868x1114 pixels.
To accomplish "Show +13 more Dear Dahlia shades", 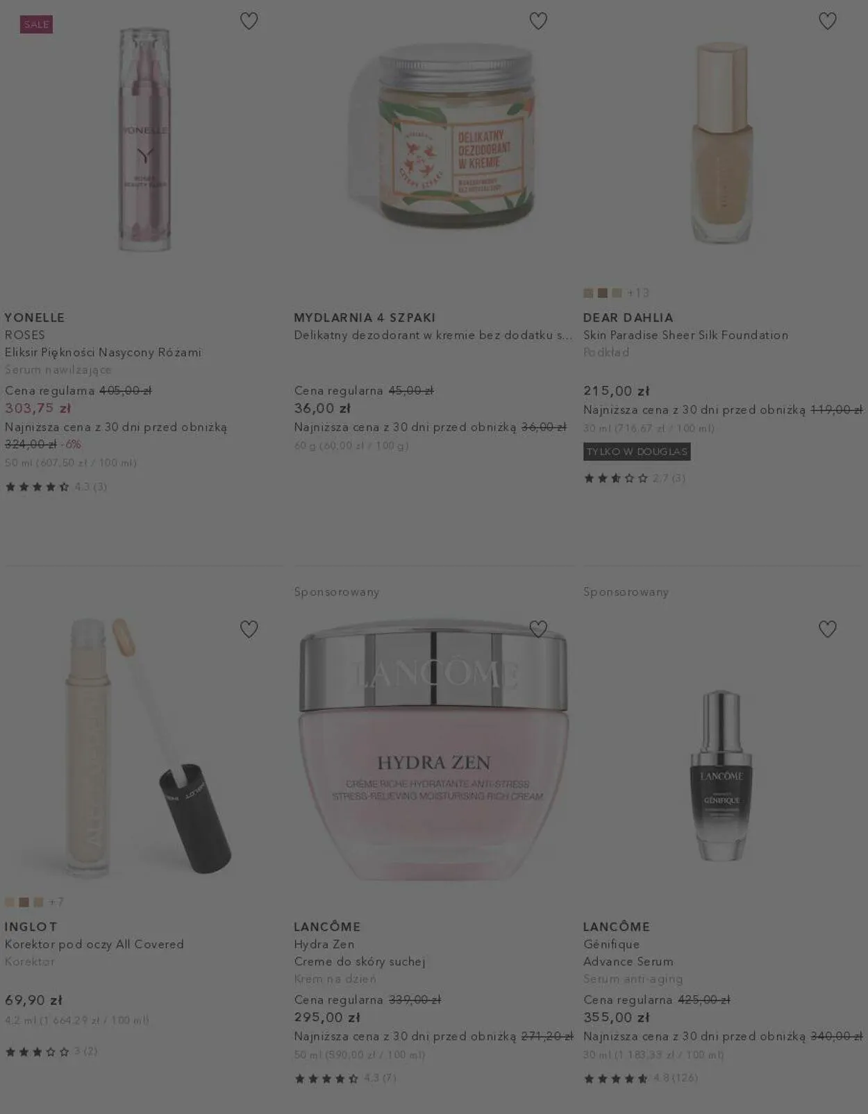I will click(x=638, y=293).
